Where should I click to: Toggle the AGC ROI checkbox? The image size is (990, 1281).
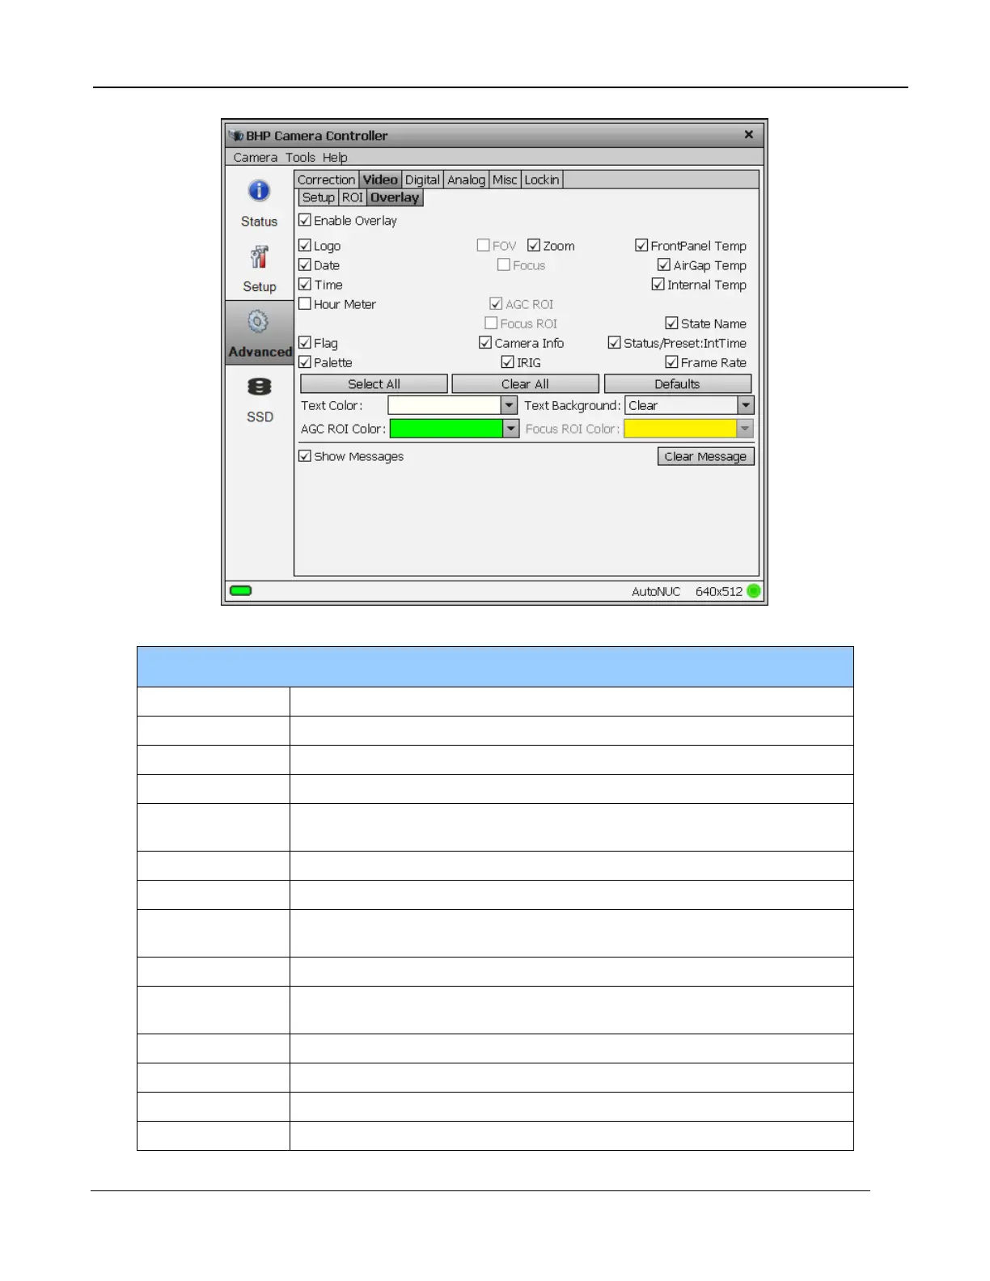click(x=496, y=303)
